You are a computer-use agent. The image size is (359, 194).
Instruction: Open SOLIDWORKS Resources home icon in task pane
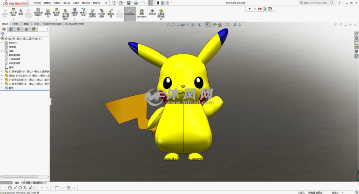tap(356, 34)
